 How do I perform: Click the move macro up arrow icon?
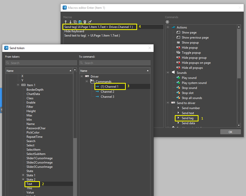tap(65, 22)
